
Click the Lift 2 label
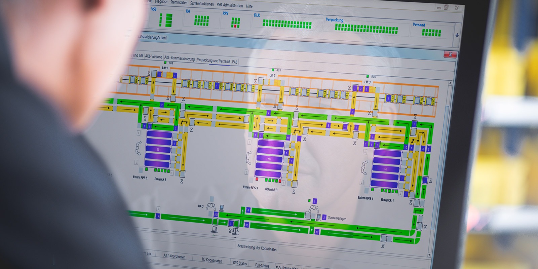[272, 75]
